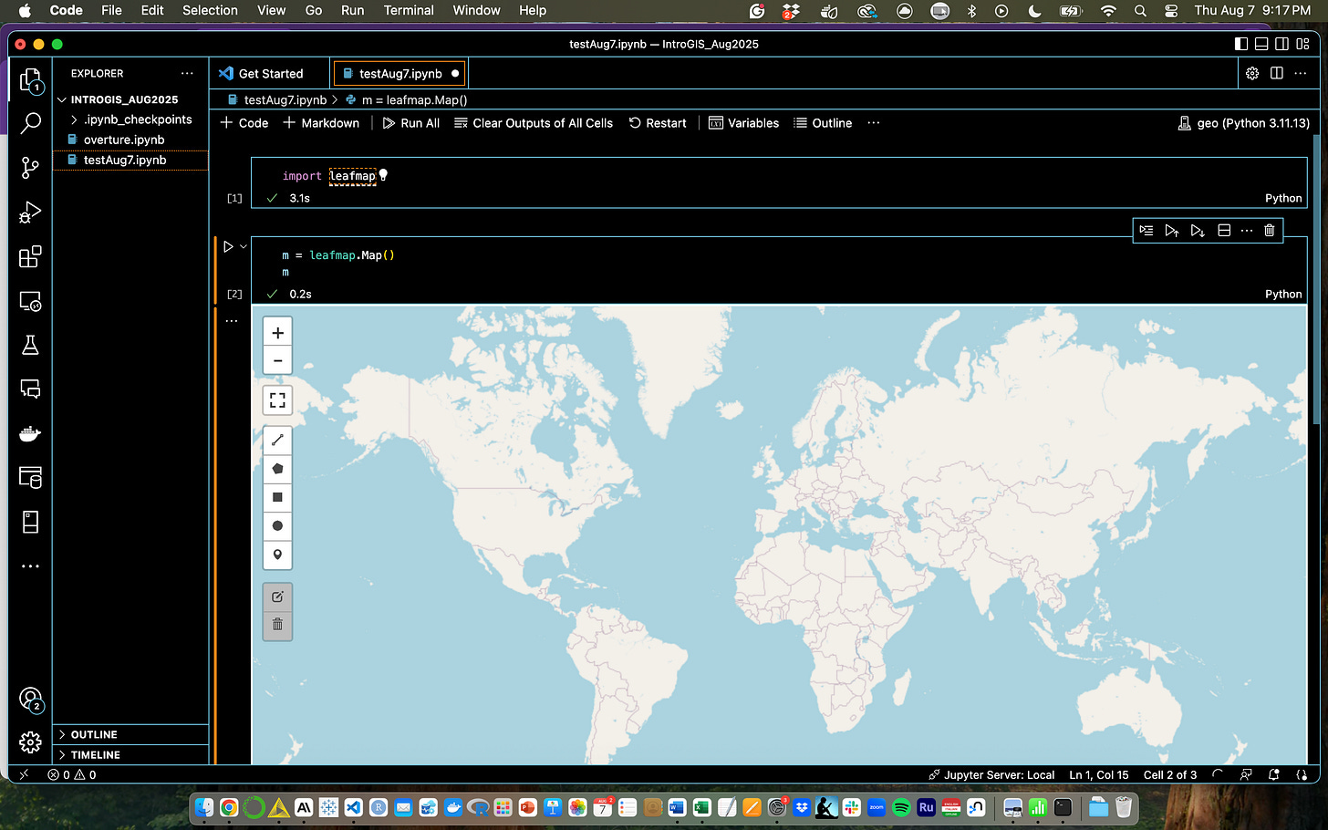This screenshot has height=830, width=1328.
Task: Select the draw polyline tool on map
Action: pos(277,441)
